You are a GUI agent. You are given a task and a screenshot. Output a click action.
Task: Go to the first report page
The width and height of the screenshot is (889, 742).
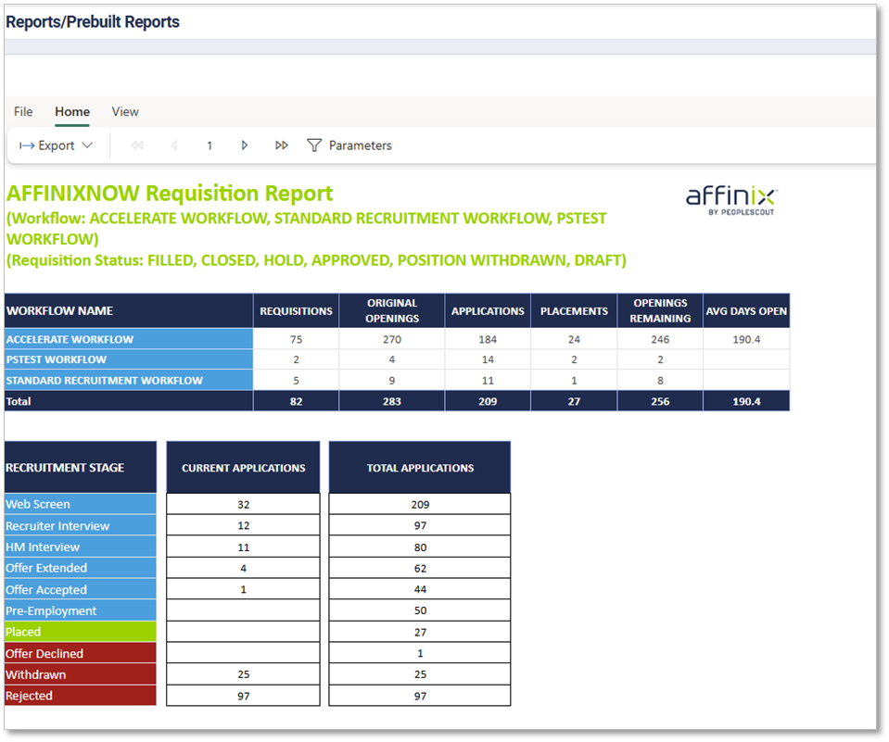(137, 145)
